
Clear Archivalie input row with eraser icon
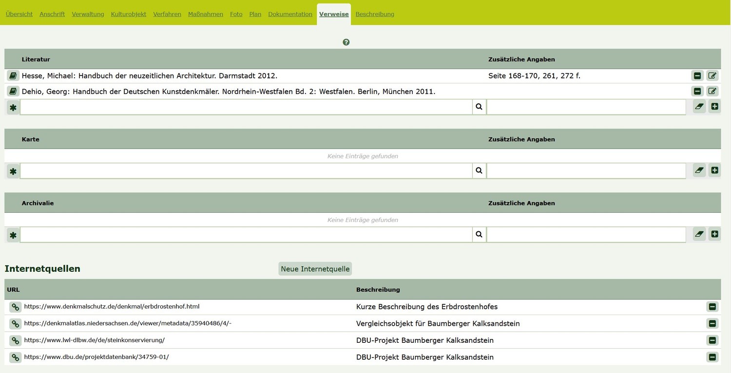tap(699, 234)
